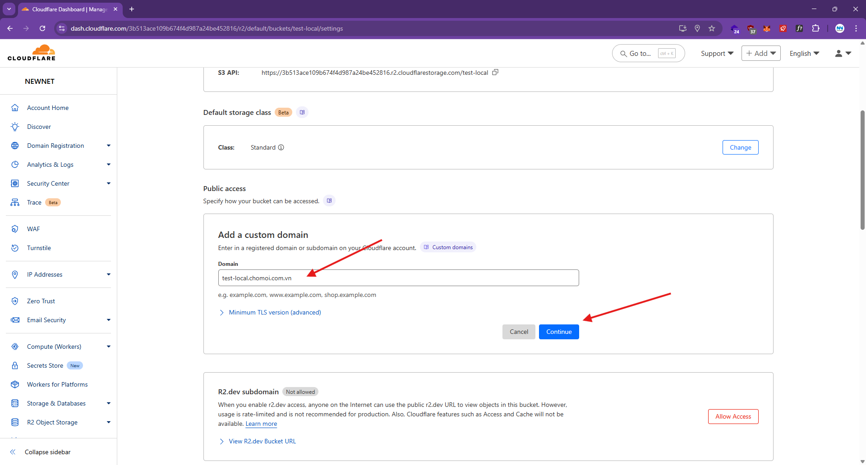Switch to Cloudflare Dashboard browser tab
This screenshot has height=465, width=866.
(x=70, y=9)
